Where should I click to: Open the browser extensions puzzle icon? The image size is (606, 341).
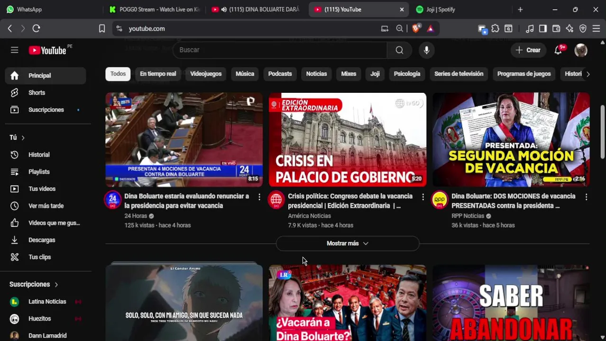[x=495, y=28]
